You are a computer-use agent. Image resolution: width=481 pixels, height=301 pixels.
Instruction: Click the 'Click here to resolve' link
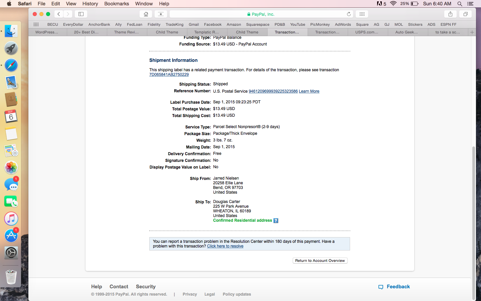225,246
